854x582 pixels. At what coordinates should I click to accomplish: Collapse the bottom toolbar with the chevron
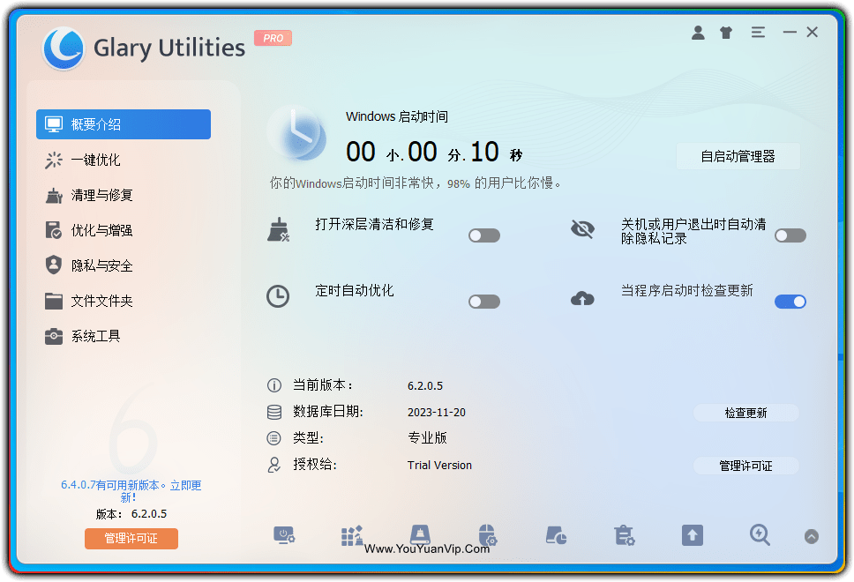(x=810, y=535)
